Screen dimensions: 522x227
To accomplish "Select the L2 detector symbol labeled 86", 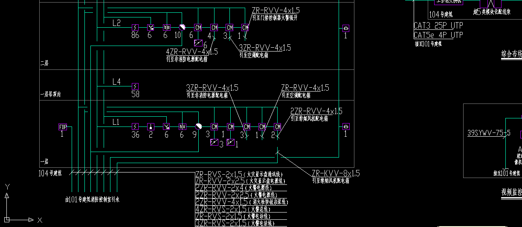I will [x=135, y=28].
